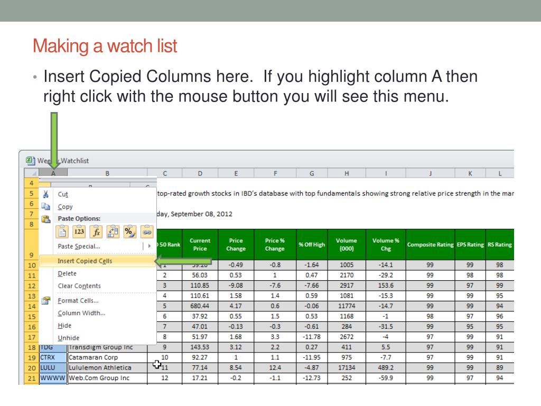Select column E header
Viewport: 541px width, 406px height.
pyautogui.click(x=236, y=173)
